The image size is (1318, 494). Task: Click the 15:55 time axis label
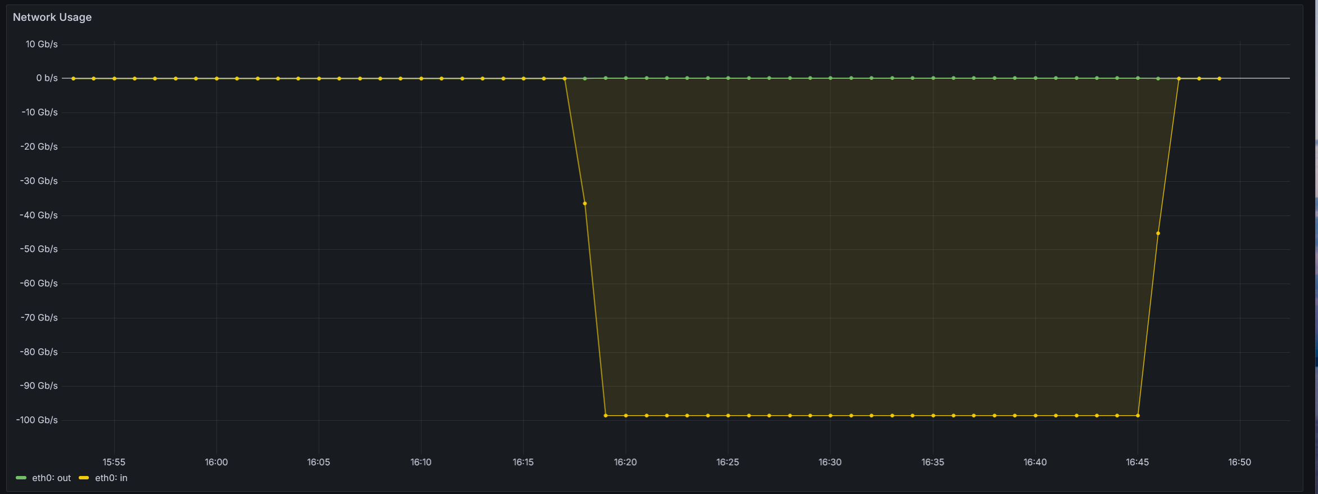114,462
